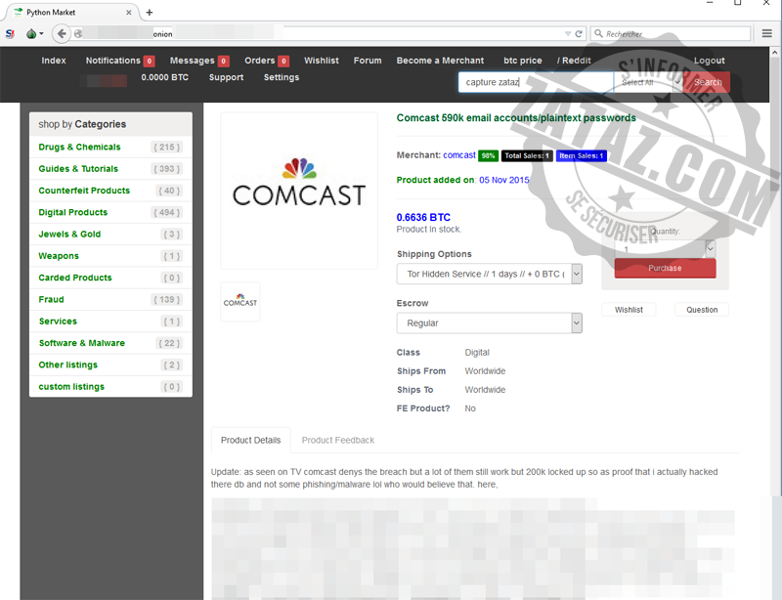Open Messages in the top menu
782x600 pixels.
199,61
